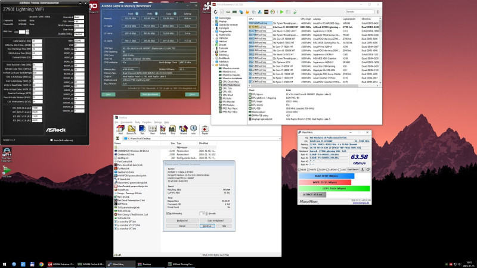
Task: Open the Help menu in WinRAR
Action: (166, 123)
